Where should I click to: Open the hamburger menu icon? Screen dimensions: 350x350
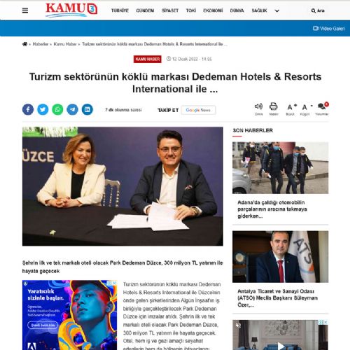25,10
